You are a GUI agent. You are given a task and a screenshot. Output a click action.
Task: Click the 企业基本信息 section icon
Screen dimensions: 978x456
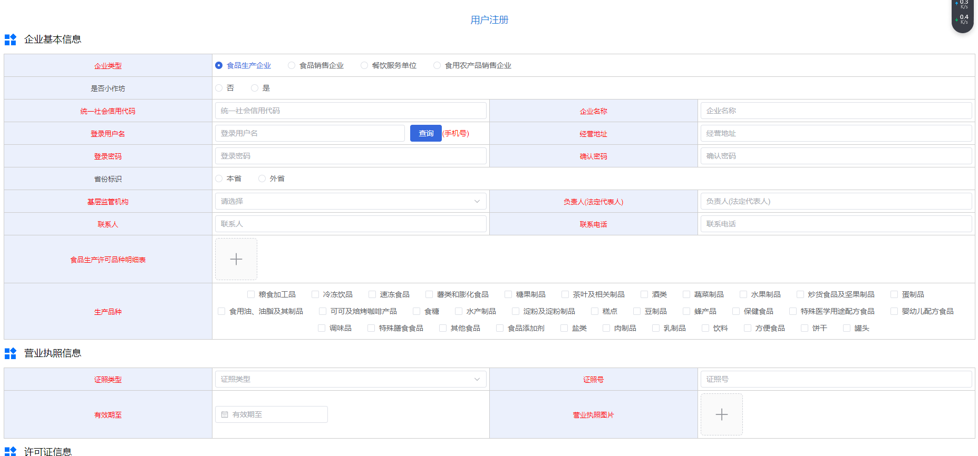[x=11, y=39]
